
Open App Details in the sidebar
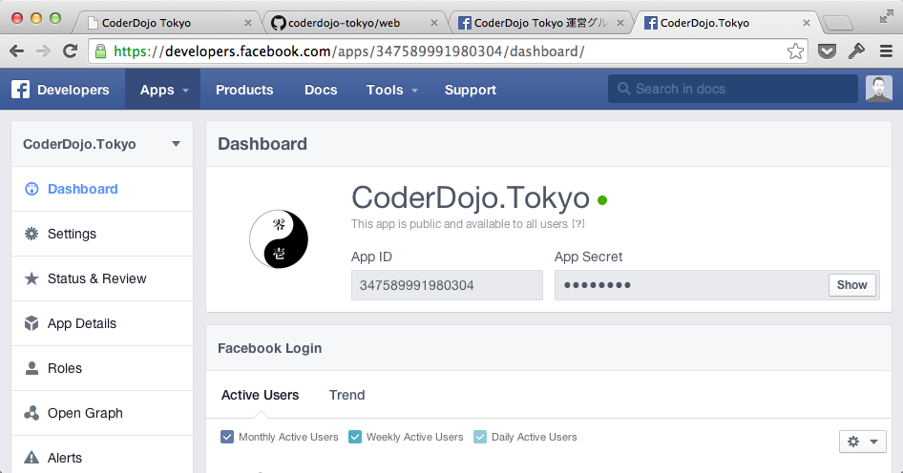coord(102,323)
